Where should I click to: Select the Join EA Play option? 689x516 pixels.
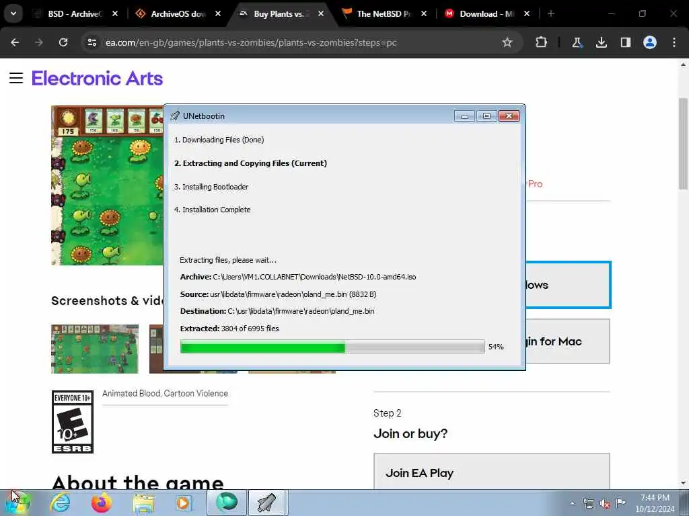click(492, 472)
